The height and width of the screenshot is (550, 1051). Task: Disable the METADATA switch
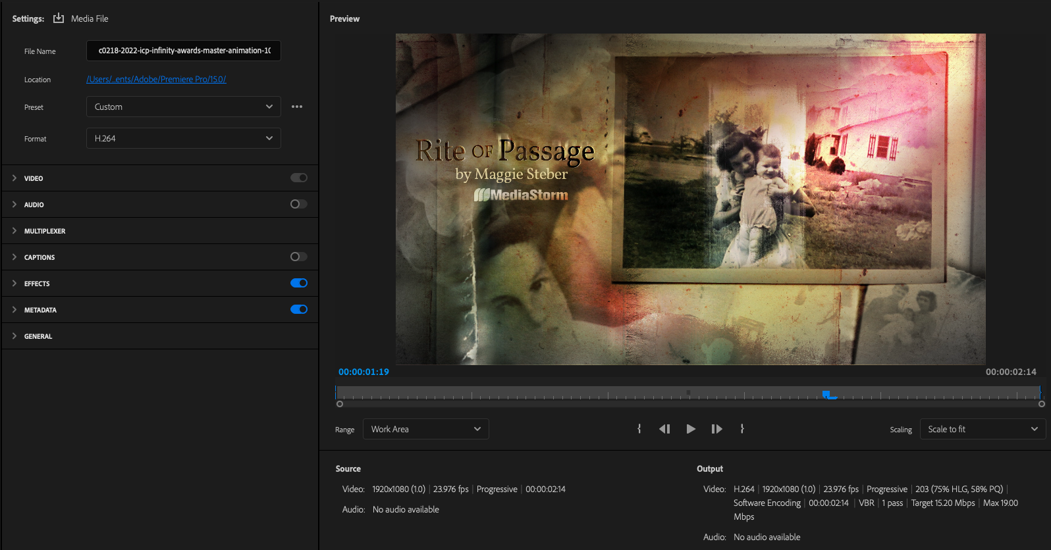pos(299,309)
